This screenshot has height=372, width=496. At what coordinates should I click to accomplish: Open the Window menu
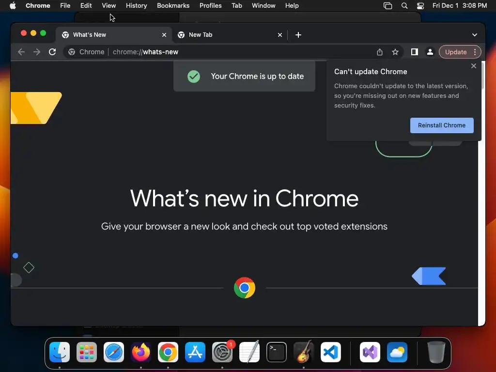(263, 6)
